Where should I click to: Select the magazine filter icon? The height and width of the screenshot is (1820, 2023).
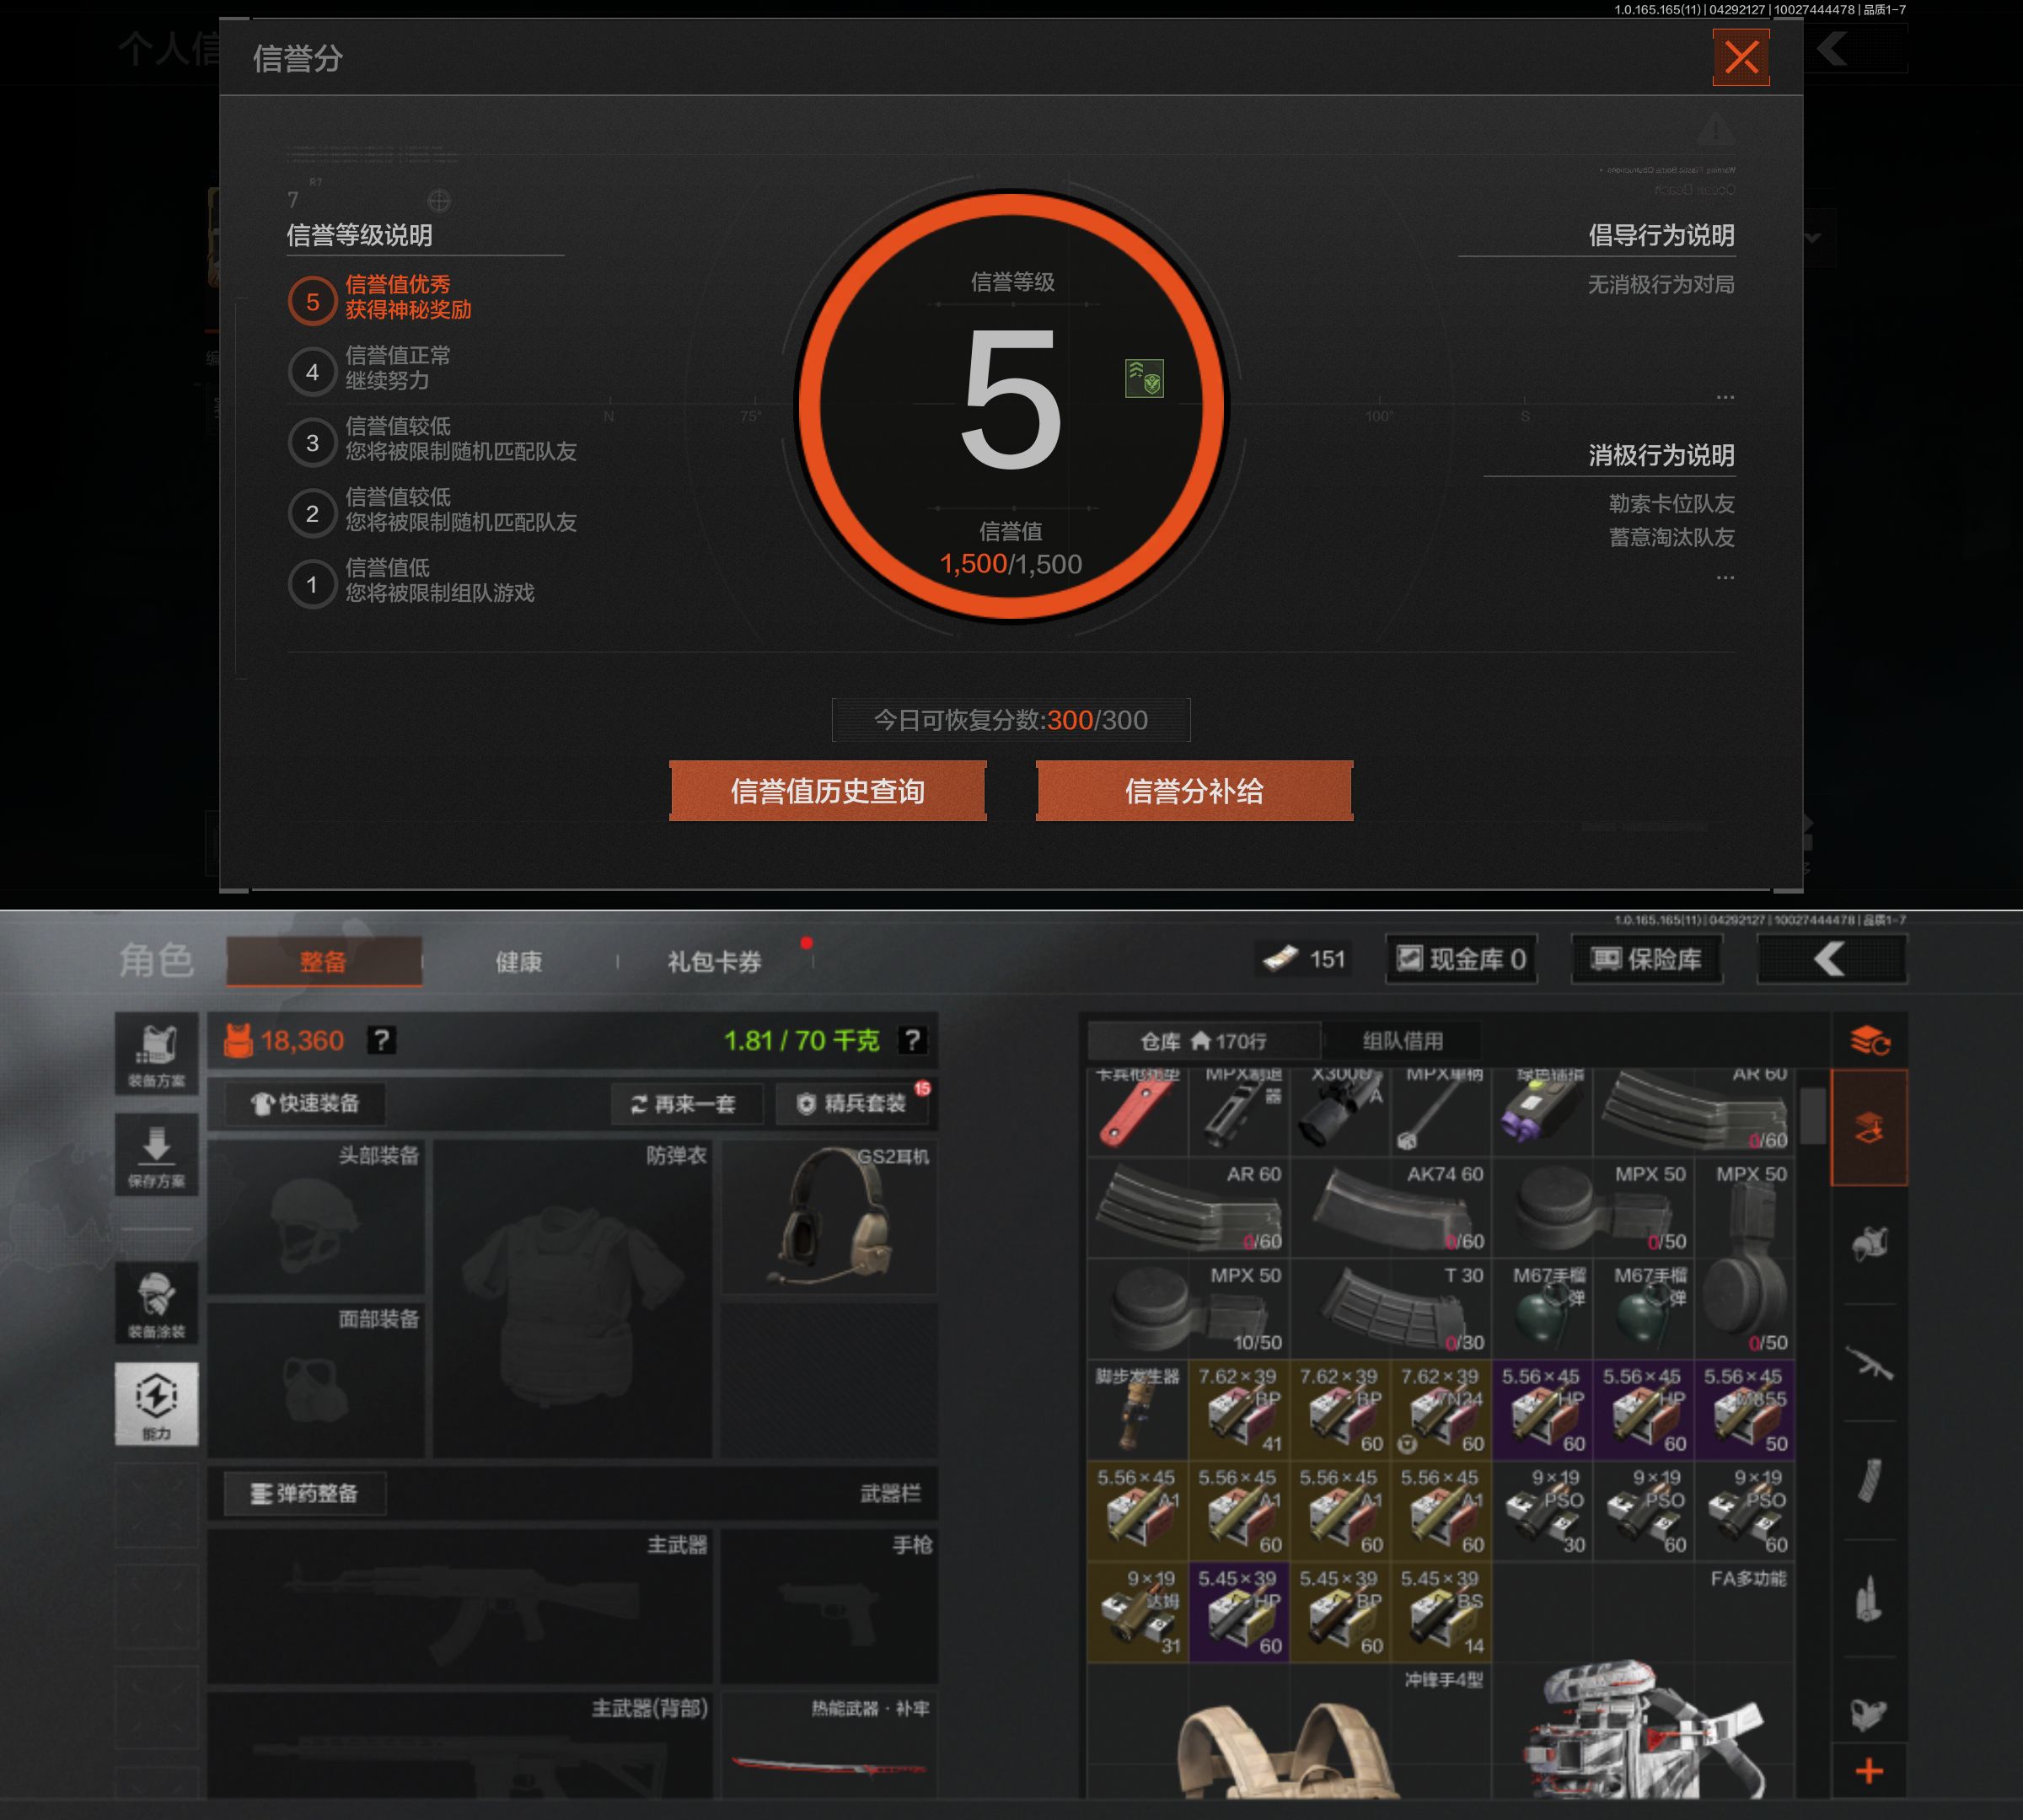pyautogui.click(x=1869, y=1481)
